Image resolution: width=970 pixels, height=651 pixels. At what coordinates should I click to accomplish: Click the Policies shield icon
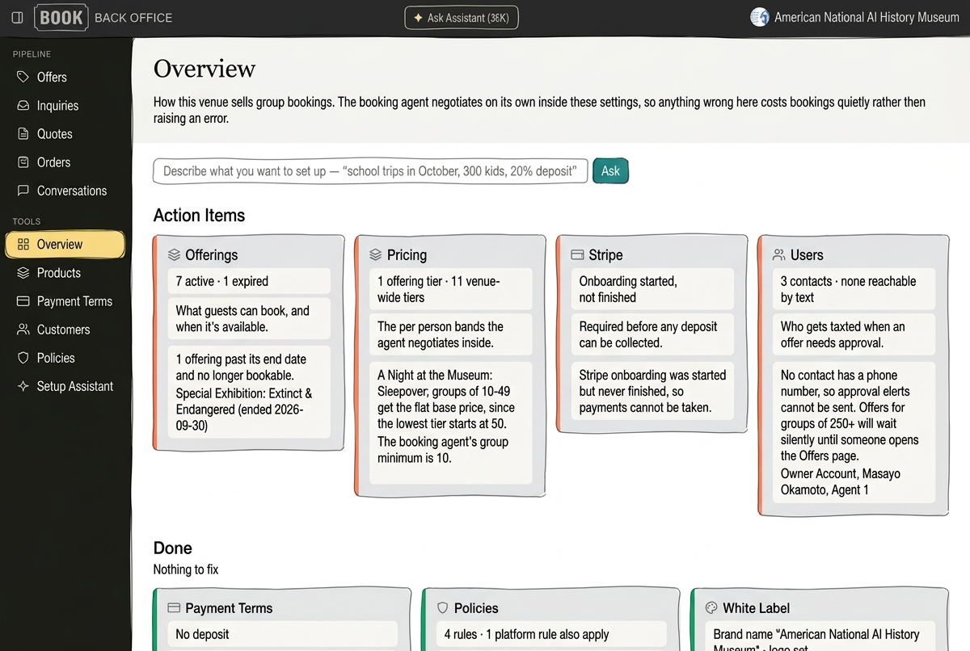point(23,358)
